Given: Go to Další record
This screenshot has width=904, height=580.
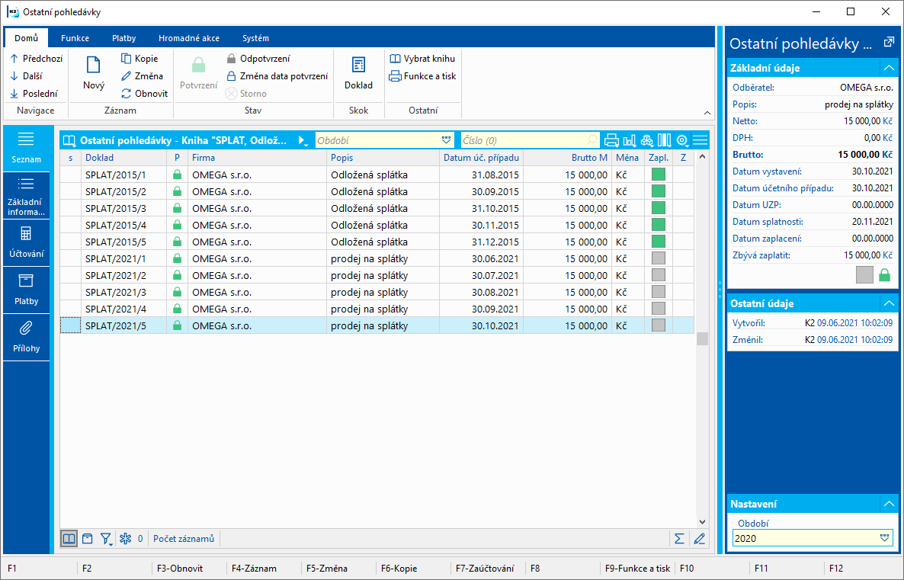Looking at the screenshot, I should (27, 75).
